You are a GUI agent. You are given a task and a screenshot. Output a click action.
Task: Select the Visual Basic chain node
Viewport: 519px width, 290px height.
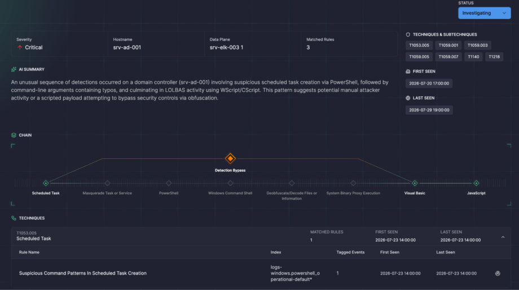(415, 183)
